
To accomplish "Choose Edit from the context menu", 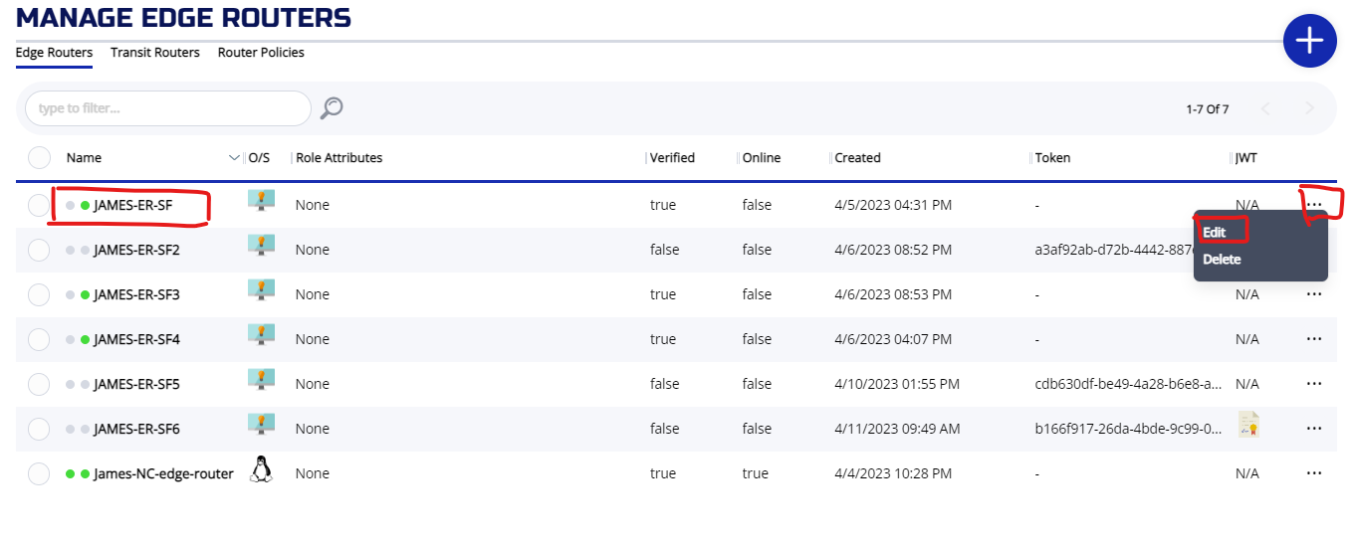I will [1214, 233].
